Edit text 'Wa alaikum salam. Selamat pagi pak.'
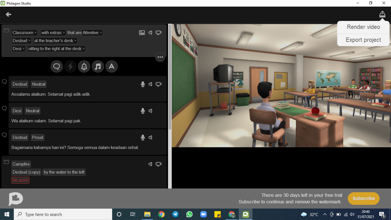This screenshot has width=391, height=220. click(46, 121)
